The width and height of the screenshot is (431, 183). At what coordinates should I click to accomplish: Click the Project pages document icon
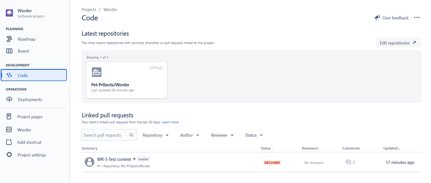[x=9, y=117]
